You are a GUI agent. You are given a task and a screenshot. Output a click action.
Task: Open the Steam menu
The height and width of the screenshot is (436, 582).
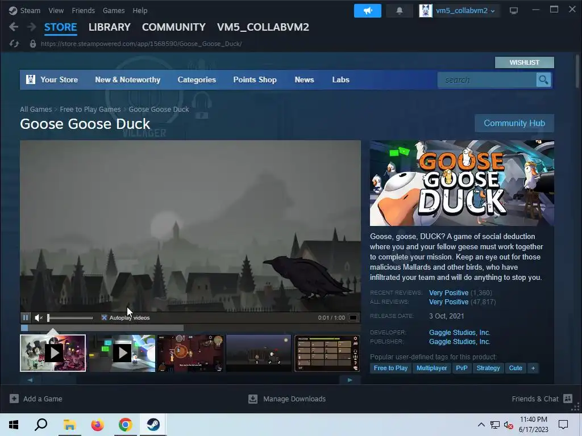click(30, 10)
